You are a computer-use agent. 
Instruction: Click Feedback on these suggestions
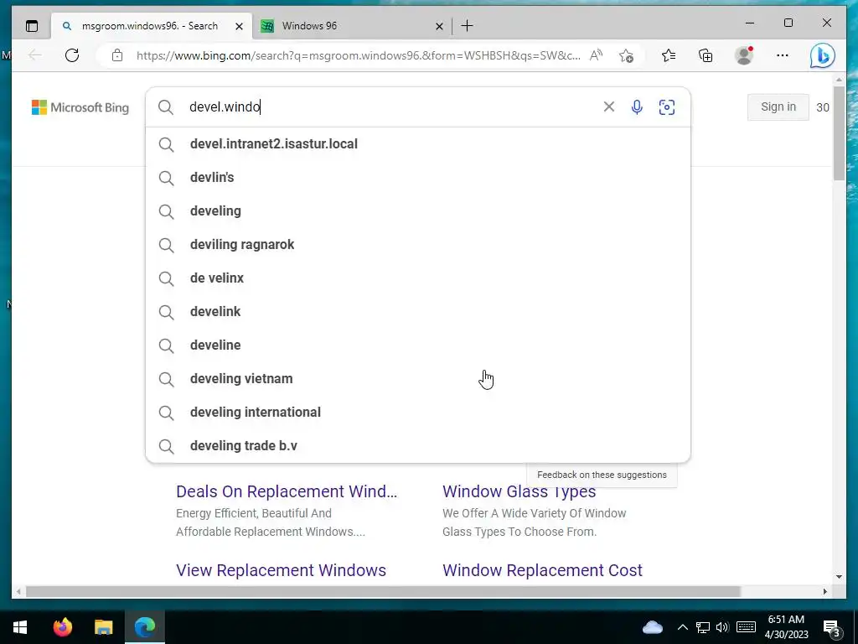pyautogui.click(x=602, y=475)
